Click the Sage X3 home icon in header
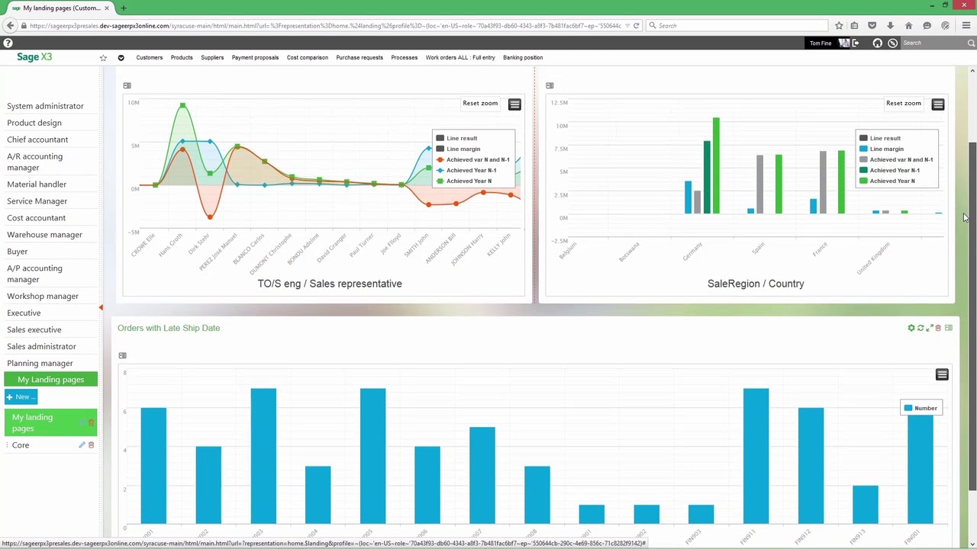 click(877, 43)
